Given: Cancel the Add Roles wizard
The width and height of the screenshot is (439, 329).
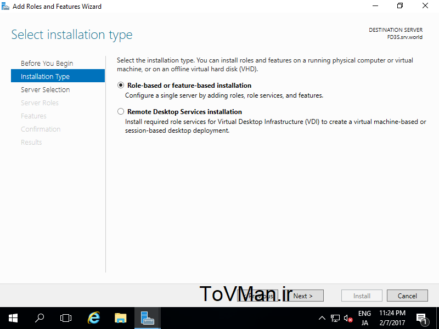Looking at the screenshot, I should point(407,296).
